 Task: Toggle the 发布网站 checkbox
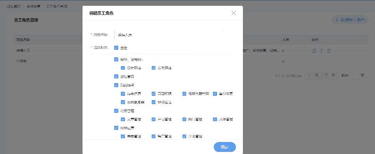(x=153, y=68)
